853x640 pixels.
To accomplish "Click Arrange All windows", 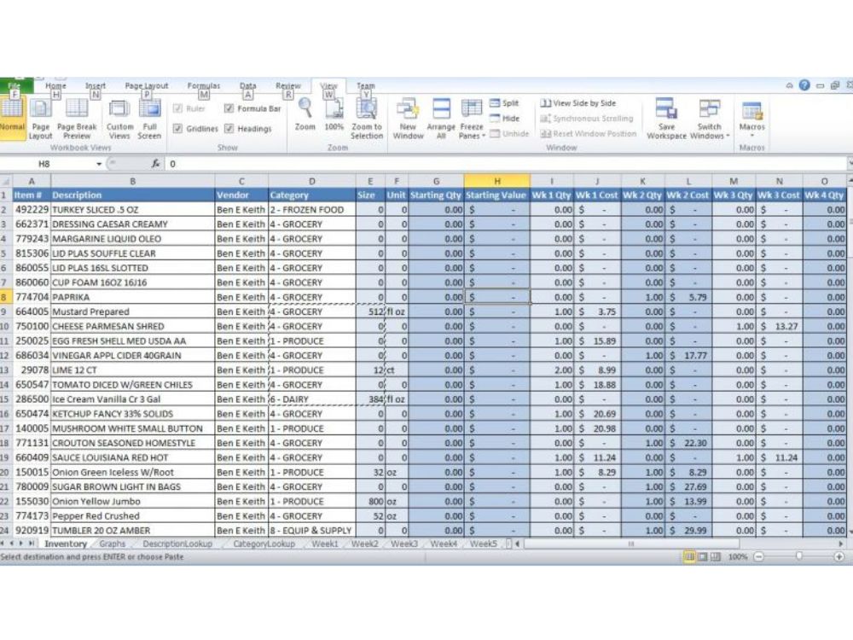I will point(441,119).
